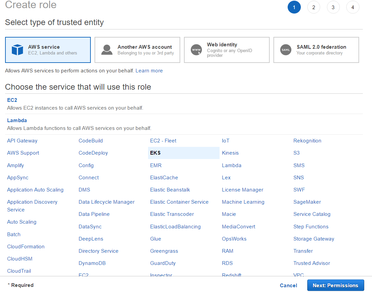Screen dimensions: 372x293
Task: Open the Learn more link
Action: click(x=149, y=71)
